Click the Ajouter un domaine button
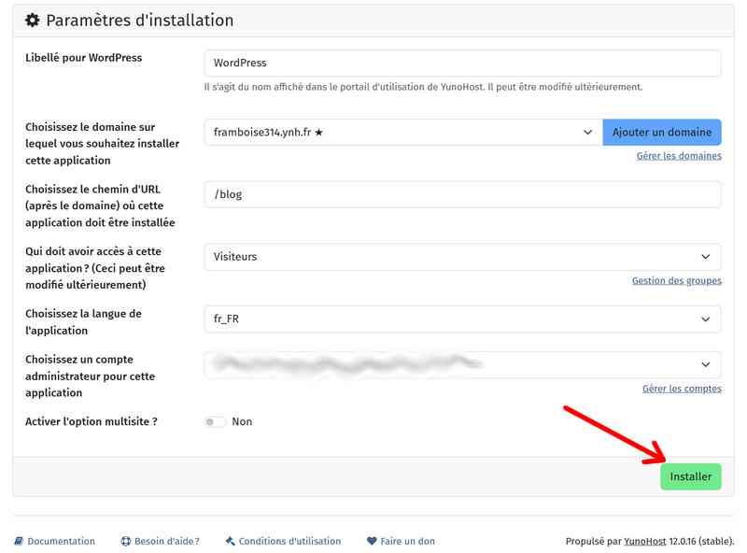The height and width of the screenshot is (553, 747). click(662, 133)
